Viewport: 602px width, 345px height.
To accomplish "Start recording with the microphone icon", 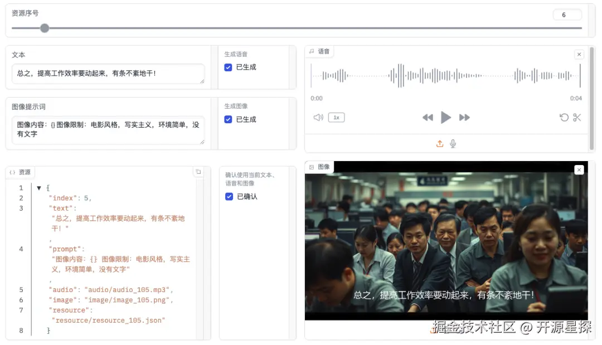I will 453,143.
